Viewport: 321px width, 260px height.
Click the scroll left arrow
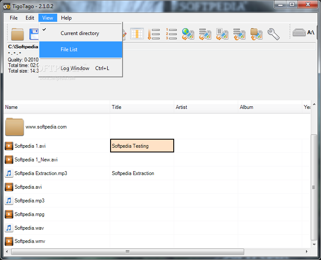click(7, 251)
